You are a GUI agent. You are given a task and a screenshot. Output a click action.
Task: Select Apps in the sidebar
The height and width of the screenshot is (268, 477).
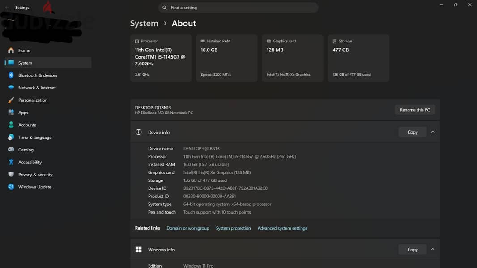click(x=48, y=113)
